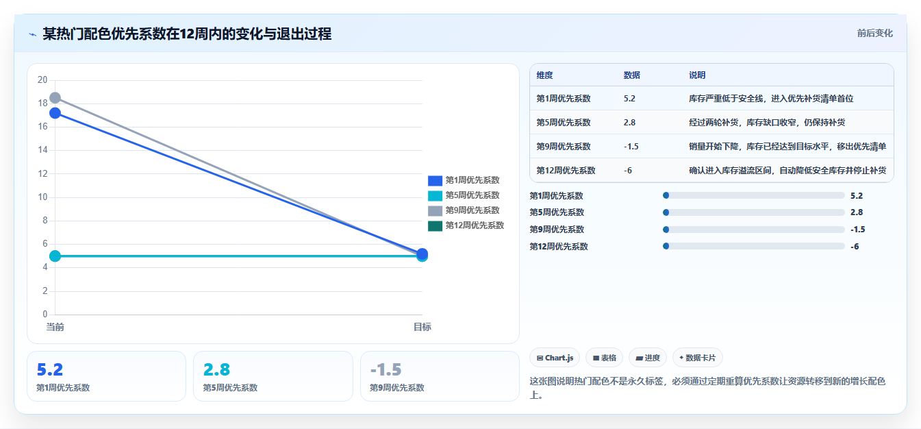Click the 进度 tag button
Image resolution: width=921 pixels, height=429 pixels.
648,358
